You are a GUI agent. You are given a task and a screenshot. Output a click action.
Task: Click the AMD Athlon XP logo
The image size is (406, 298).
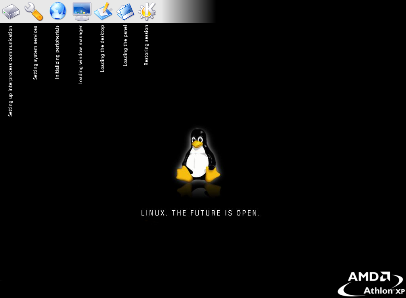371,284
